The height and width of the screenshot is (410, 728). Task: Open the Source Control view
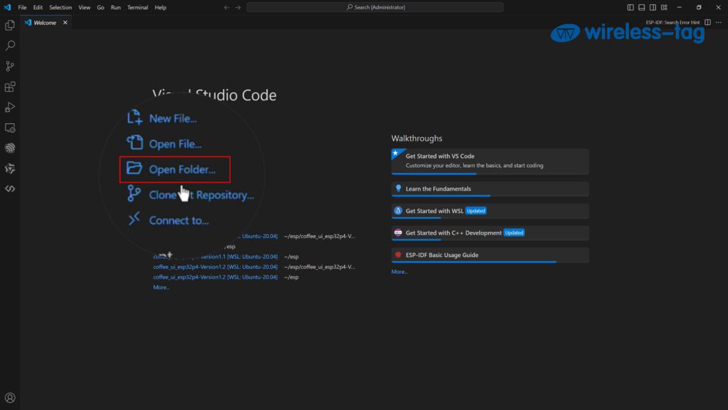tap(10, 66)
